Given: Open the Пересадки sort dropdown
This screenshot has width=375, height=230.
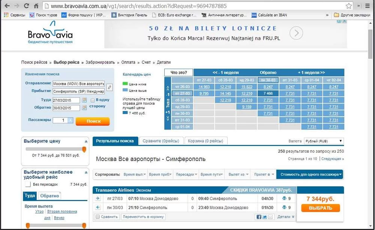Looking at the screenshot, I should pos(186,174).
